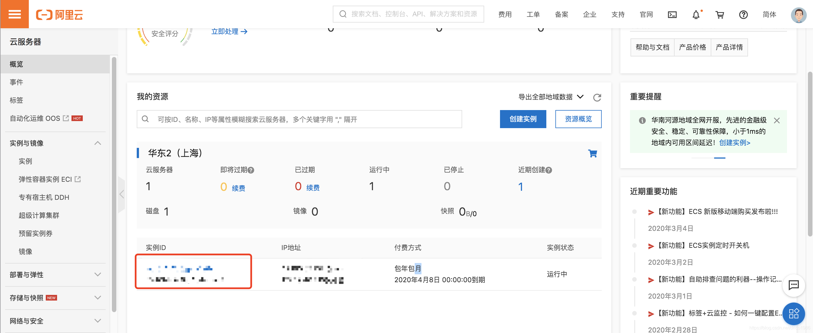Collapse the 实例与镜像 section
This screenshot has width=813, height=333.
pyautogui.click(x=98, y=143)
